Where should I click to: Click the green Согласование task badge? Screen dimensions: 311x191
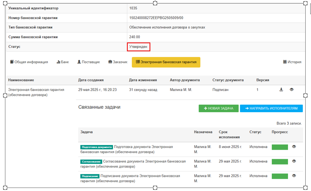coord(91,162)
